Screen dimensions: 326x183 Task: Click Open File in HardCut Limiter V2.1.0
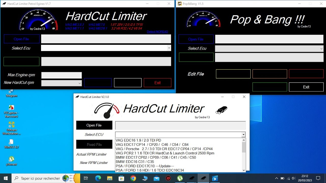pos(94,125)
